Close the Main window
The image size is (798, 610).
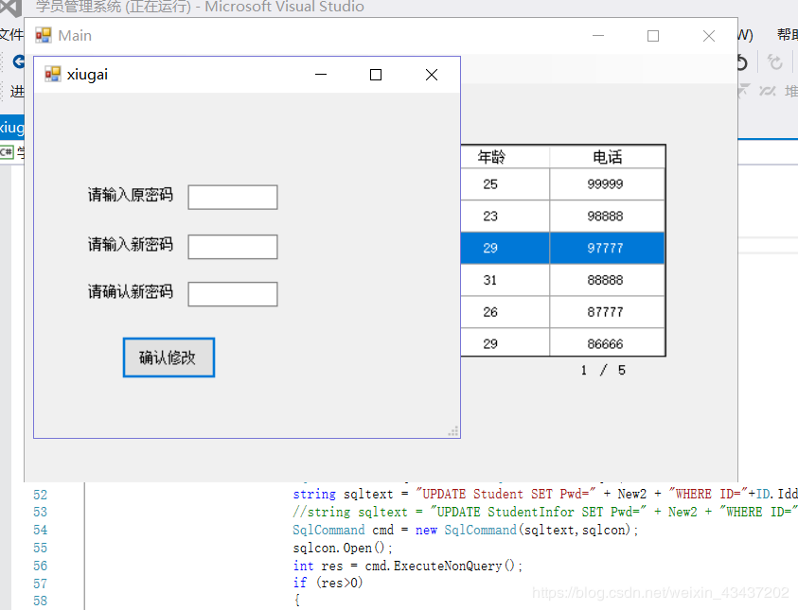(x=709, y=36)
